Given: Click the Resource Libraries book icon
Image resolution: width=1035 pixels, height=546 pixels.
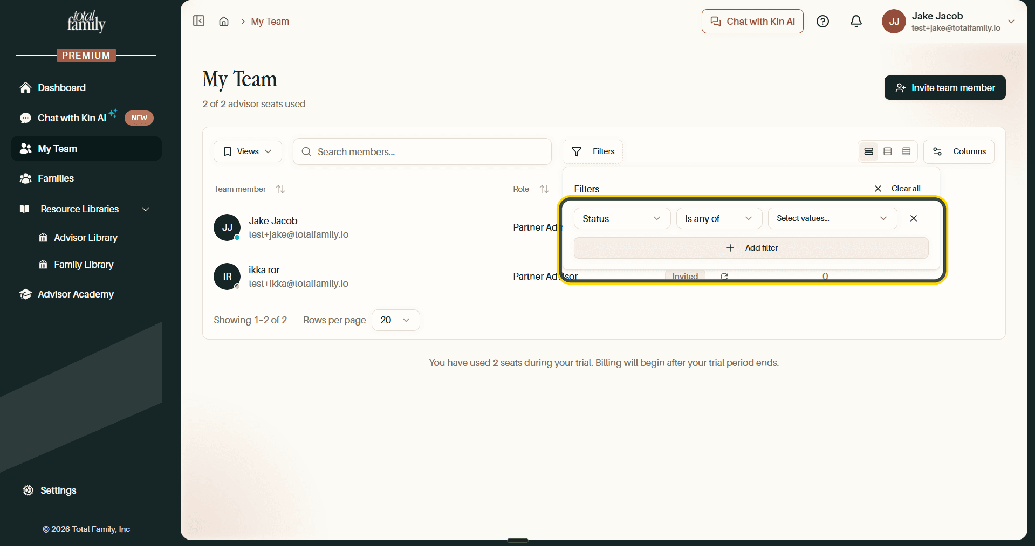Looking at the screenshot, I should coord(24,209).
